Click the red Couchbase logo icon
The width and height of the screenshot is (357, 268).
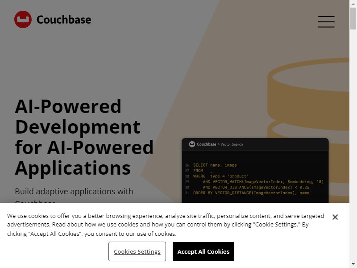pyautogui.click(x=23, y=19)
